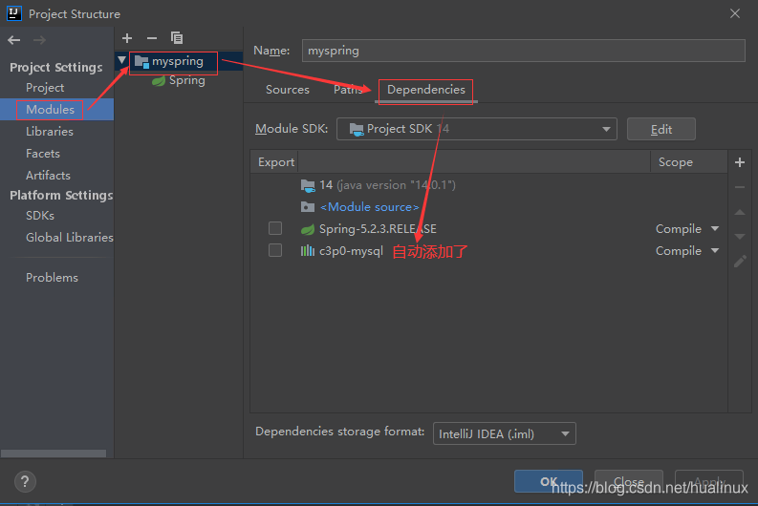Click the Module source folder icon
Image resolution: width=758 pixels, height=506 pixels.
click(x=308, y=207)
